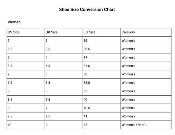Select the EU size 36.5 cell
Viewport: 175px width, 135px height.
pyautogui.click(x=87, y=49)
